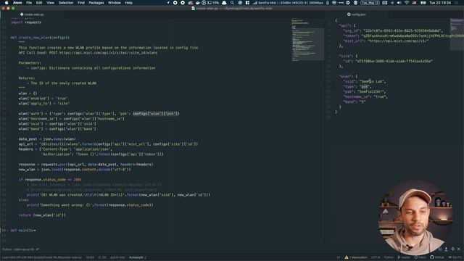Open the Edit menu
The image size is (464, 261).
click(x=39, y=3)
